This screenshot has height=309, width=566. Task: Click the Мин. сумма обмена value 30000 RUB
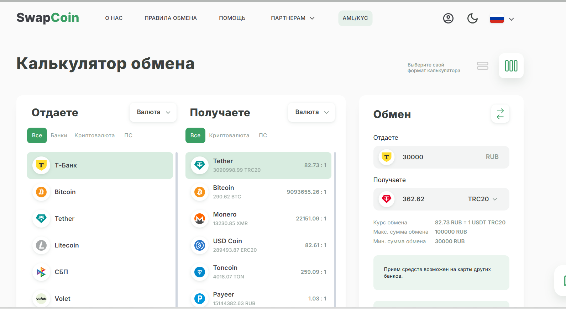[450, 241]
